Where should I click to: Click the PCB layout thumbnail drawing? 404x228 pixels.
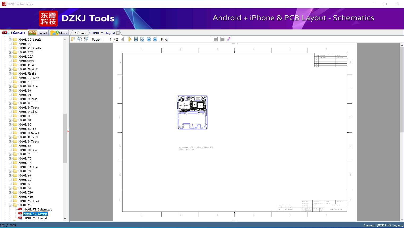(192, 113)
